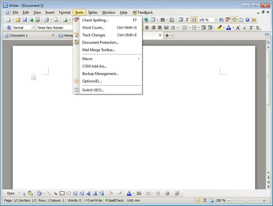Click the Open folder icon
This screenshot has width=273, height=206.
coord(18,20)
